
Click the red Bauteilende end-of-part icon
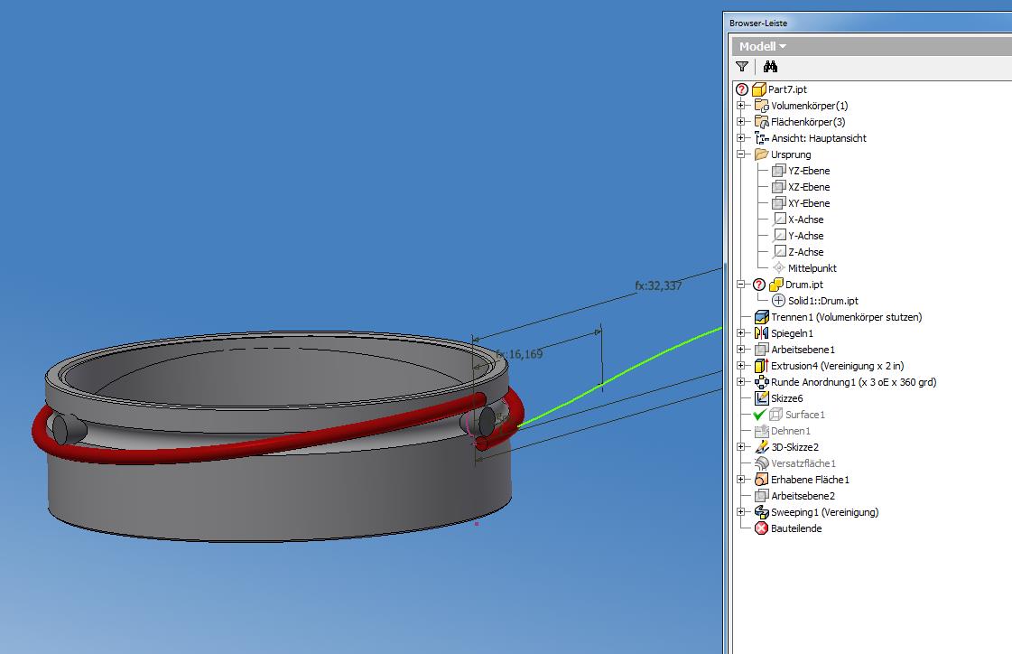click(761, 528)
